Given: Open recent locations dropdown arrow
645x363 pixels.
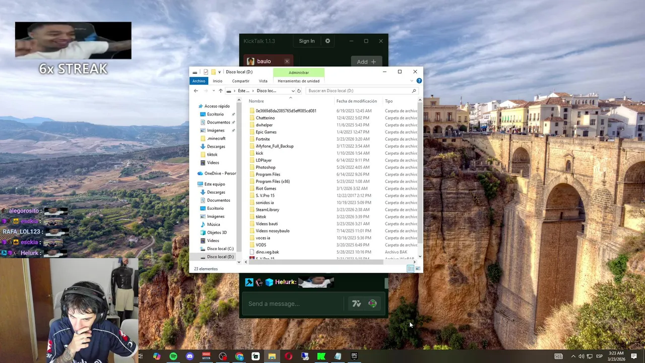Looking at the screenshot, I should 214,91.
